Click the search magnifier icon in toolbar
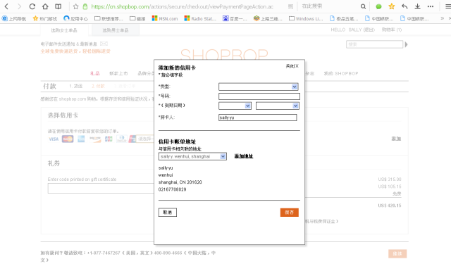Image resolution: width=451 pixels, height=271 pixels. [x=363, y=6]
